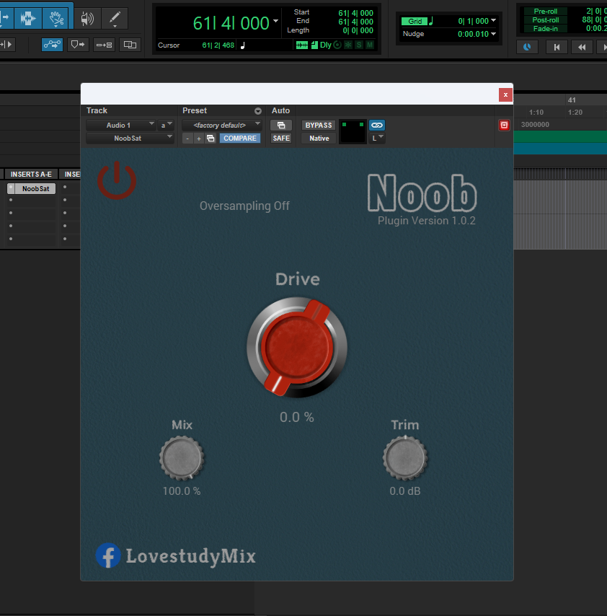This screenshot has height=616, width=607.
Task: Enable plugin SAFE mode
Action: [280, 138]
